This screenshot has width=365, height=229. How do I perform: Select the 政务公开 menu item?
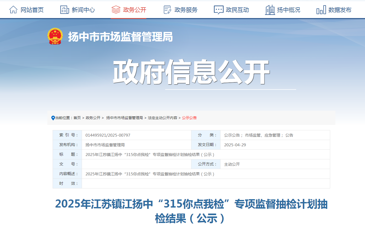tap(135, 10)
